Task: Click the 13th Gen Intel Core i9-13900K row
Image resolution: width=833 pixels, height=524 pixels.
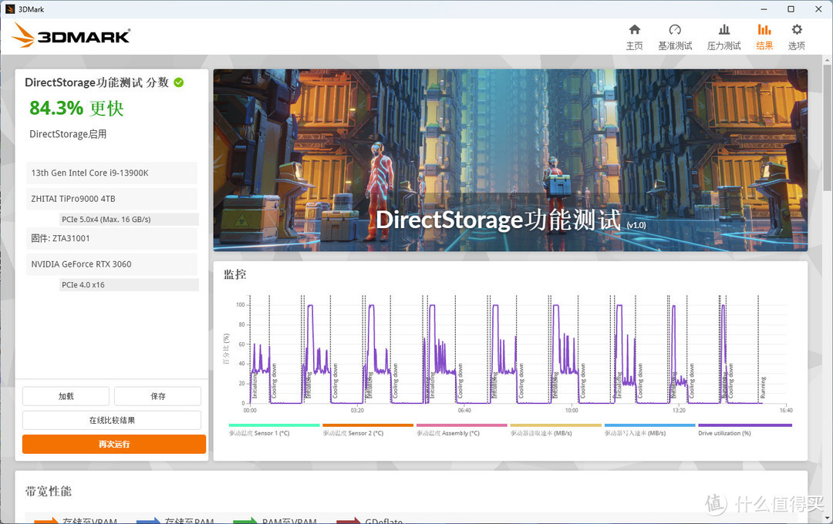Action: pos(112,173)
